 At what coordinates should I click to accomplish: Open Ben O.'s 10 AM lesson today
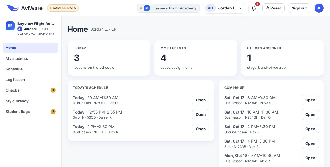[x=201, y=100]
